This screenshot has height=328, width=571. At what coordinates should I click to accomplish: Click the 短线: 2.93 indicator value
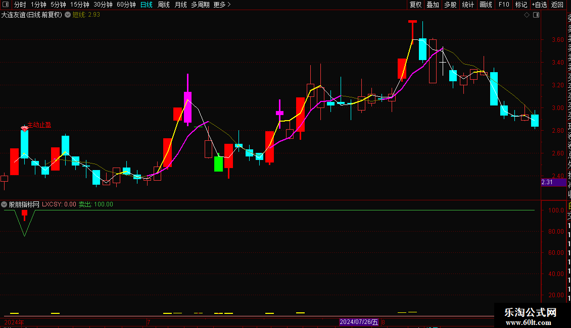pos(86,15)
